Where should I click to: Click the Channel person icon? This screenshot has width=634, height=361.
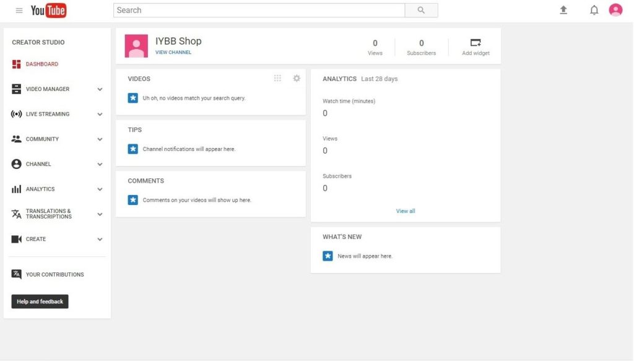(x=16, y=164)
